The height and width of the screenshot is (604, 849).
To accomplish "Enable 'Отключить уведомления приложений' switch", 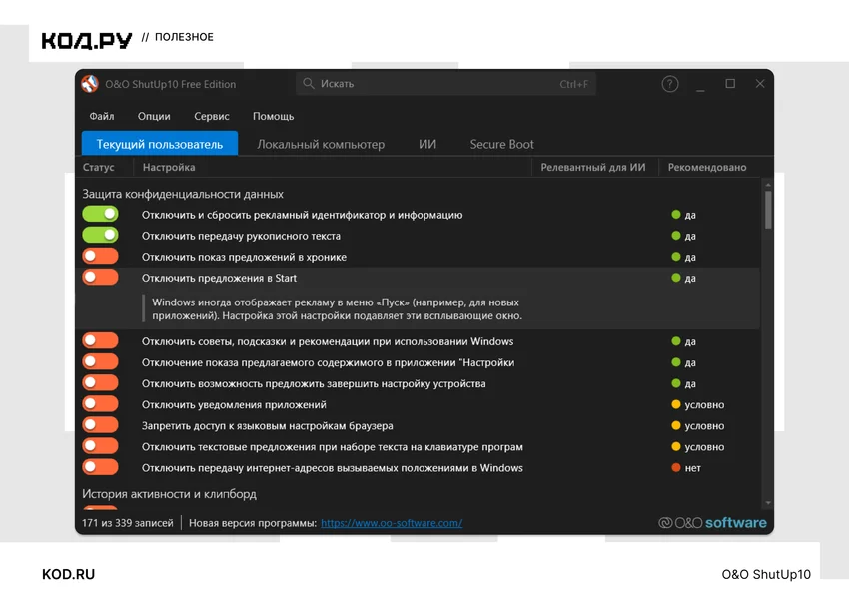I will point(100,404).
